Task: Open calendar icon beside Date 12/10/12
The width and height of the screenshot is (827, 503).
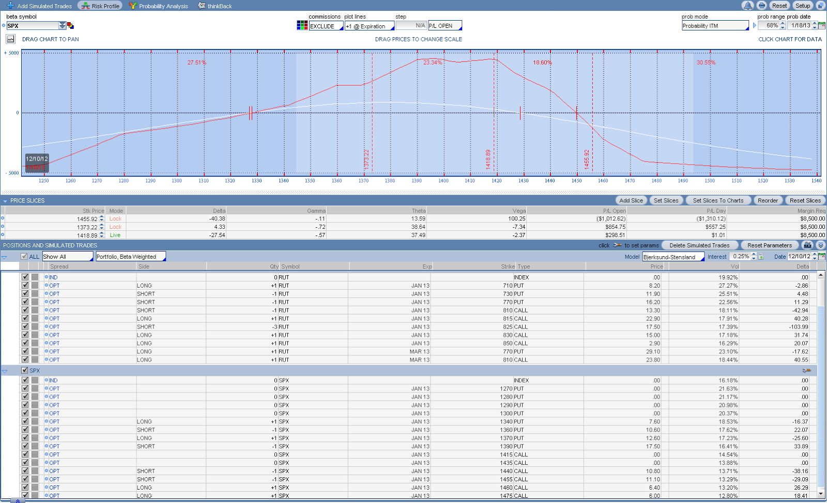Action: click(822, 257)
